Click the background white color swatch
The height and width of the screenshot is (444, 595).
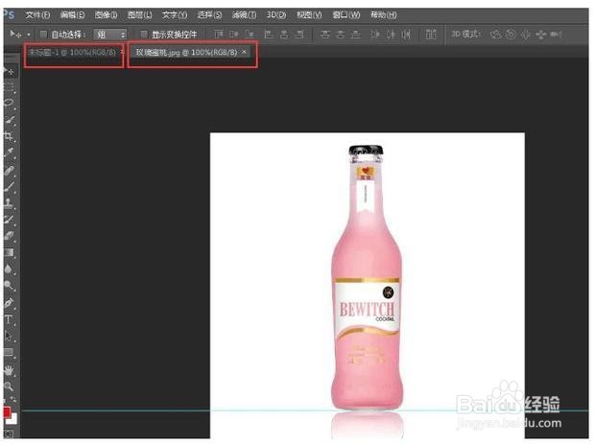[13, 419]
